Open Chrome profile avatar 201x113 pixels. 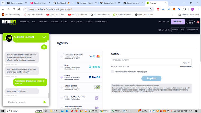click(192, 9)
